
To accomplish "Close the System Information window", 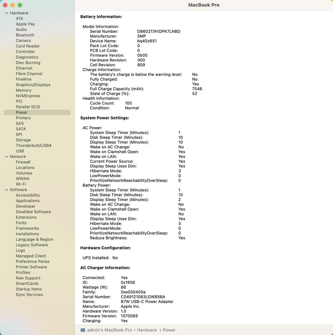I will click(x=5, y=5).
